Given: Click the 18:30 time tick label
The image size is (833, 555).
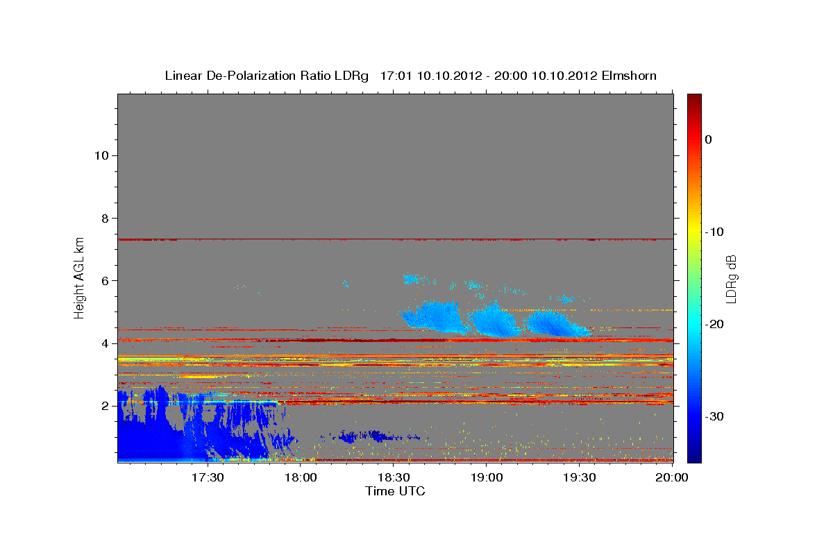Looking at the screenshot, I should pyautogui.click(x=394, y=478).
